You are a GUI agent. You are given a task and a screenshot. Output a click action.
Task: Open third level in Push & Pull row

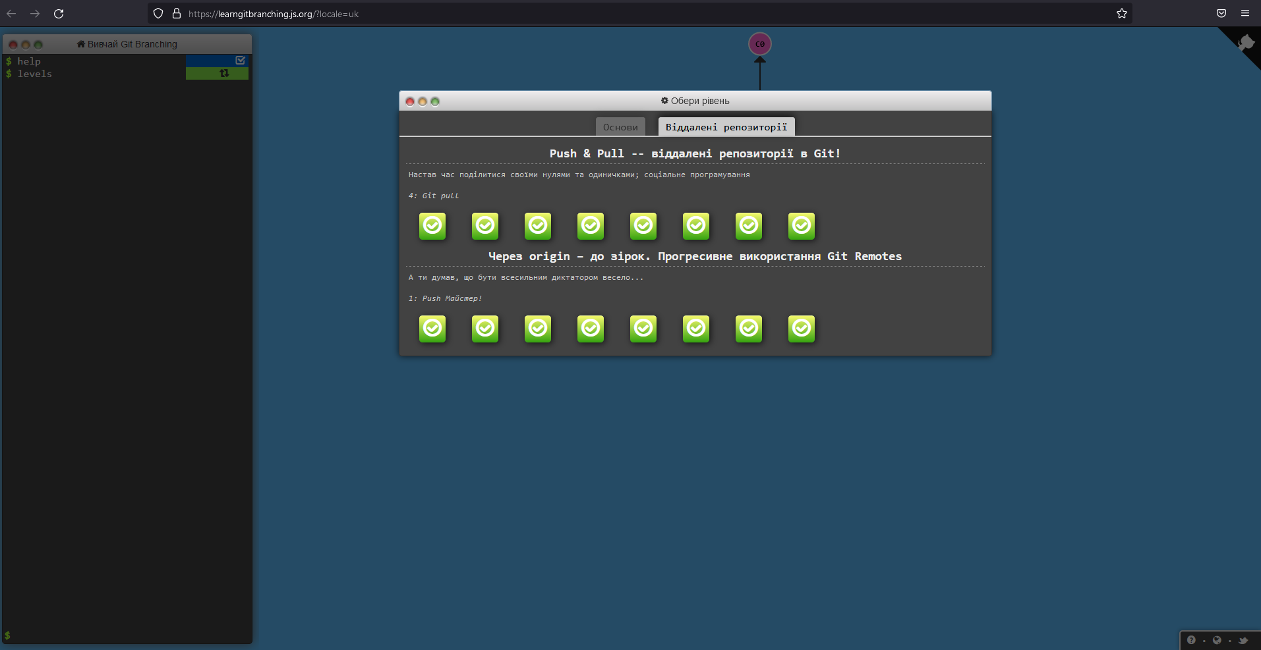pos(538,226)
